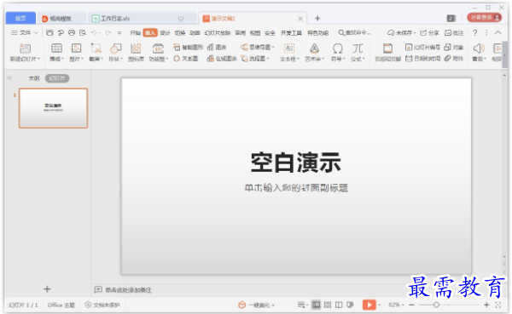
Task: Open the 文件 menu dropdown arrow
Action: [x=36, y=32]
